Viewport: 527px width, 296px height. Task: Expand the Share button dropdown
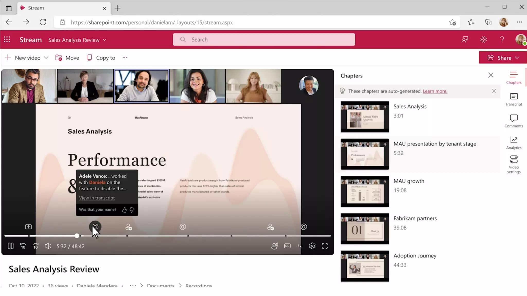tap(517, 58)
